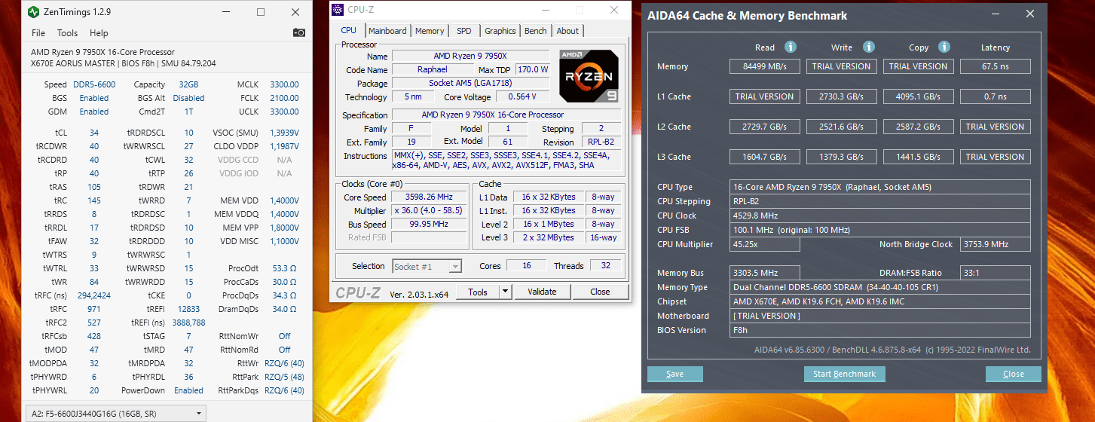
Task: Click the info icon next to Write
Action: pyautogui.click(x=868, y=47)
